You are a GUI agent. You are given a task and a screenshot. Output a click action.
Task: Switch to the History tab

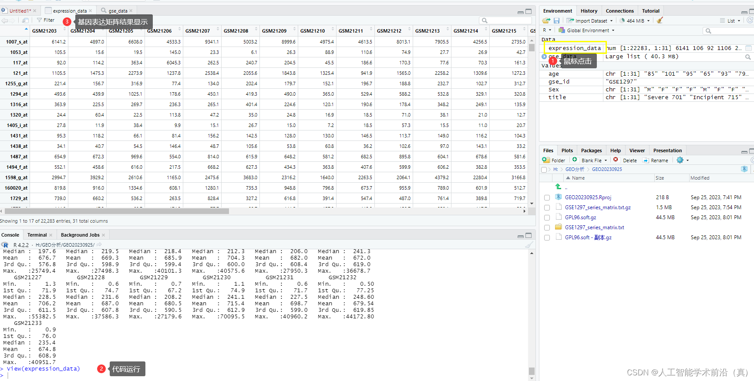click(589, 11)
